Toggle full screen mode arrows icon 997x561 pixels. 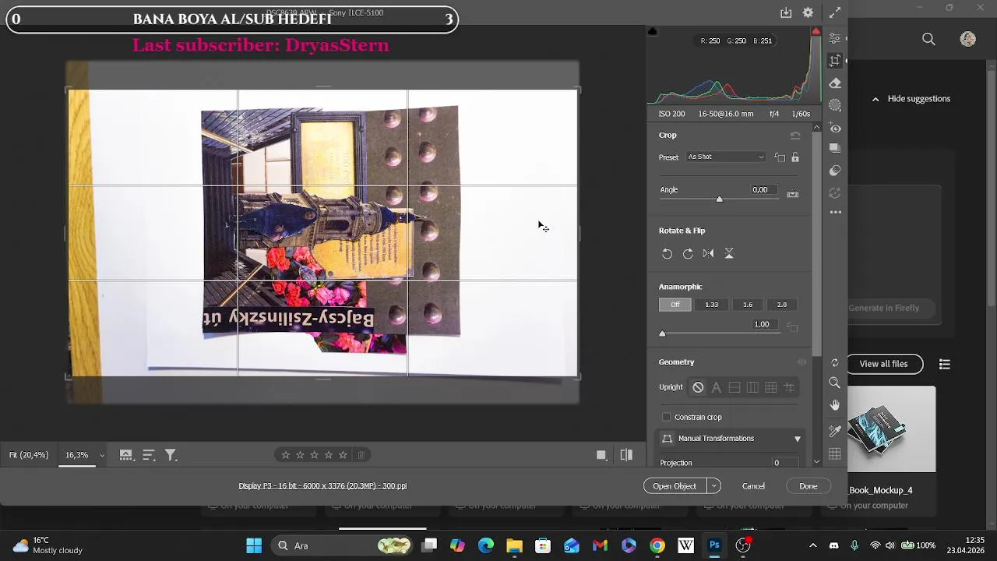tap(835, 12)
